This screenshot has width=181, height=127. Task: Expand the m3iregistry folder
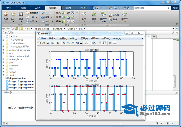click(x=3, y=59)
